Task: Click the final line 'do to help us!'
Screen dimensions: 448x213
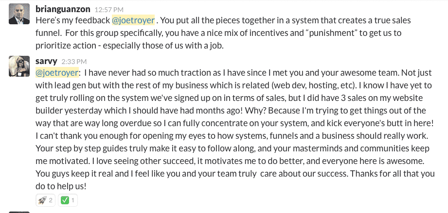Action: coord(61,186)
